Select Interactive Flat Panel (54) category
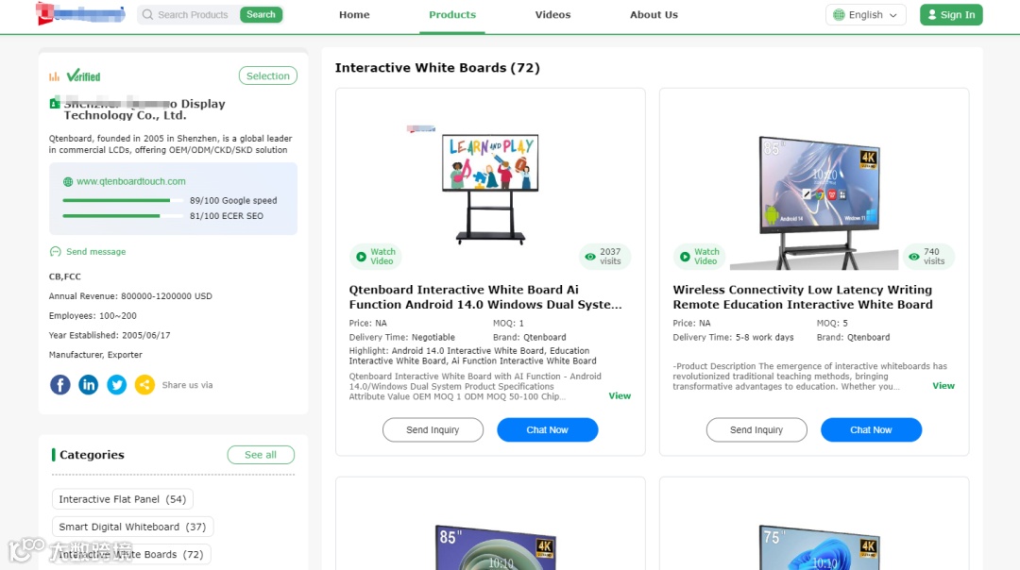Viewport: 1020px width, 570px height. tap(122, 499)
